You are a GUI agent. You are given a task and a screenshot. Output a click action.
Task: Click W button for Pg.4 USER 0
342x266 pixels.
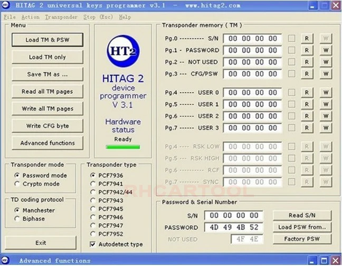(326, 93)
